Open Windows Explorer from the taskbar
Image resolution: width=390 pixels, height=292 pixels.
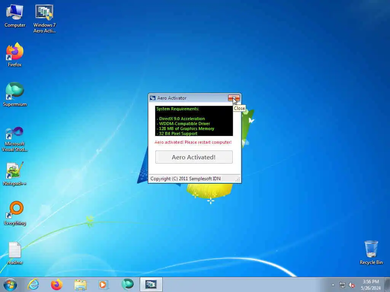[x=80, y=284]
